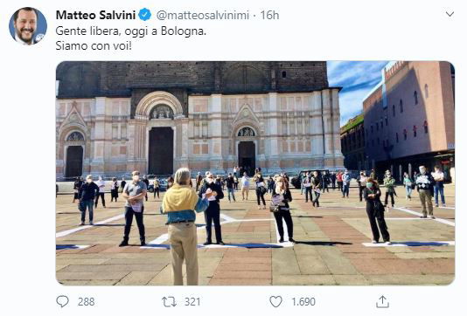Image resolution: width=467 pixels, height=316 pixels.
Task: Click the 'Siamo con voi!' text line
Action: [94, 45]
